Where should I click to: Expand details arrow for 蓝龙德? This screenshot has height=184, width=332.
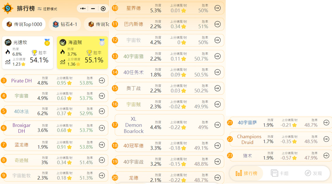coord(102,145)
